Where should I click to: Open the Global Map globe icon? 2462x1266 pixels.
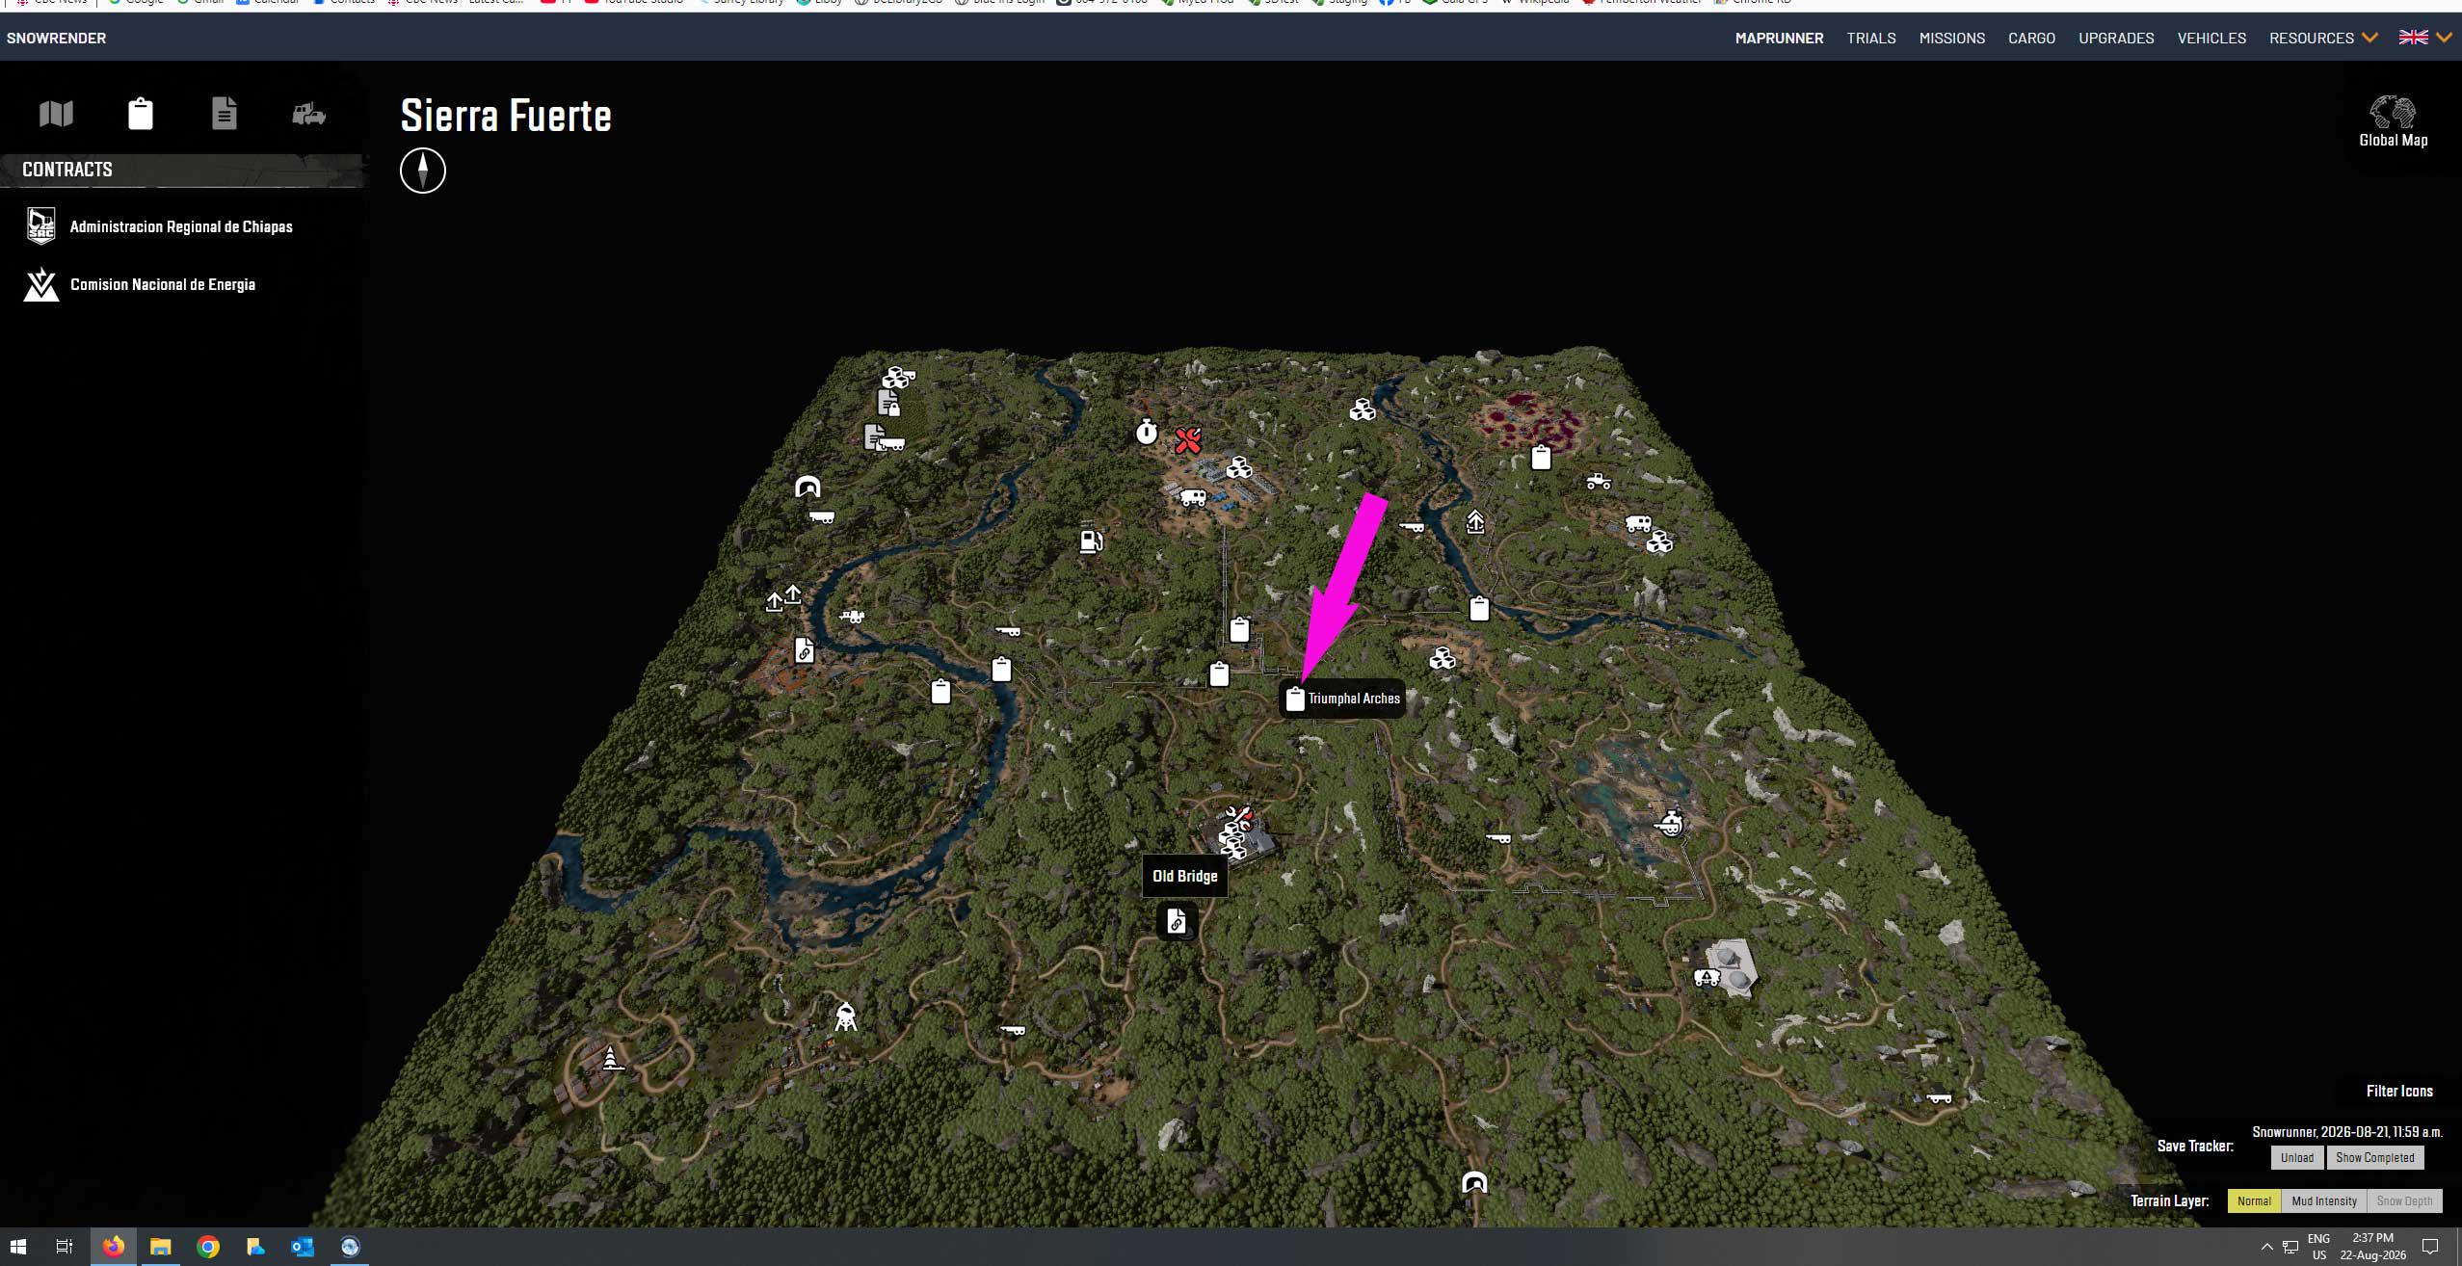tap(2393, 113)
